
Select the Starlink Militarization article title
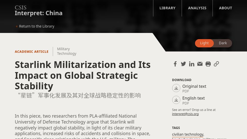coord(83,75)
